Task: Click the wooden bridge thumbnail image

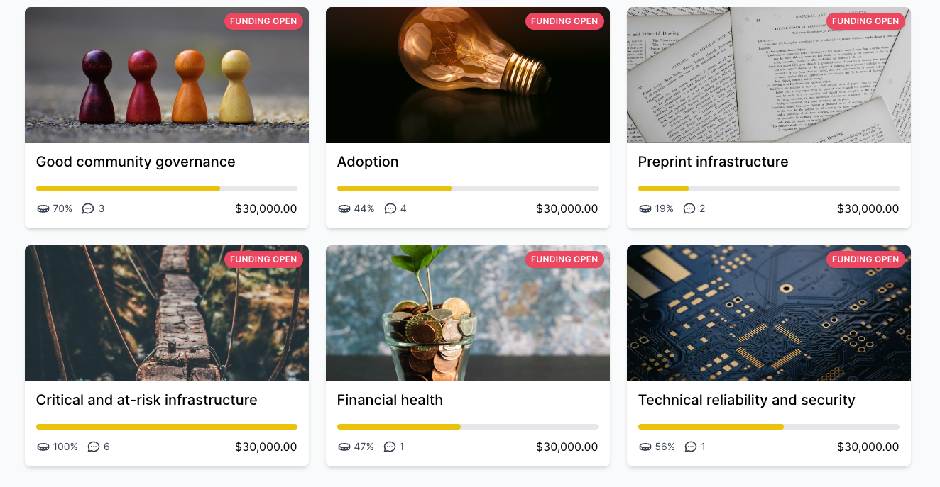Action: coord(167,313)
